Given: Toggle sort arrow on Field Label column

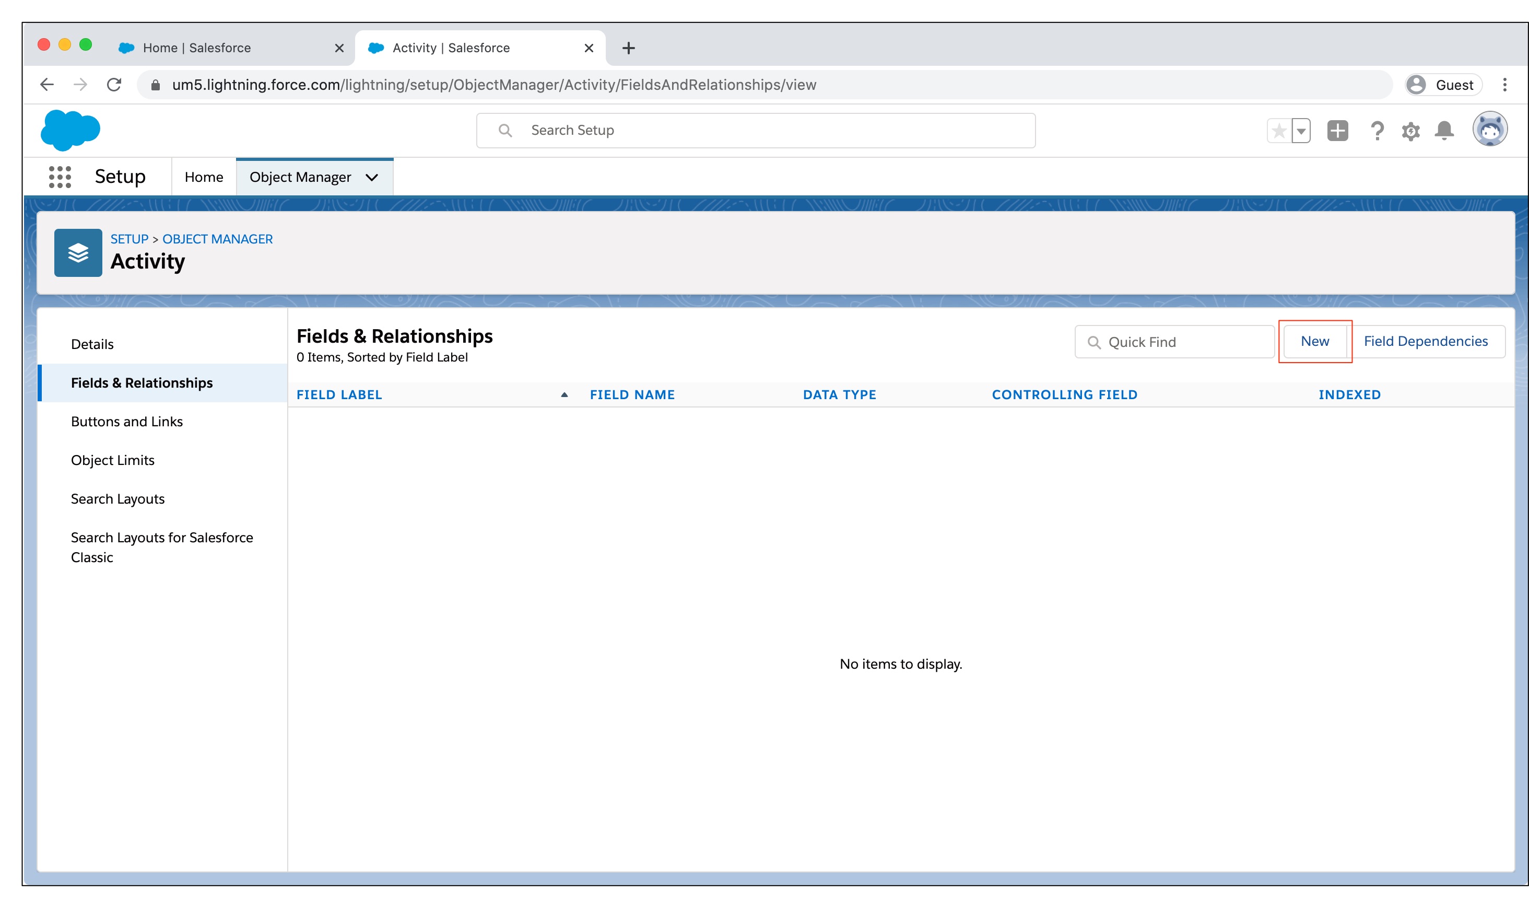Looking at the screenshot, I should click(x=564, y=394).
